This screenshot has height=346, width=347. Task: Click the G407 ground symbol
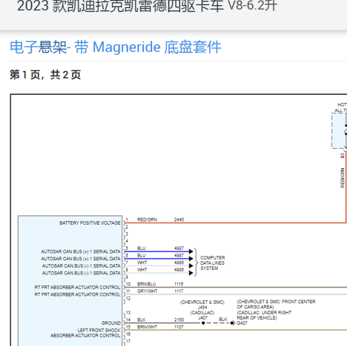[232, 323]
